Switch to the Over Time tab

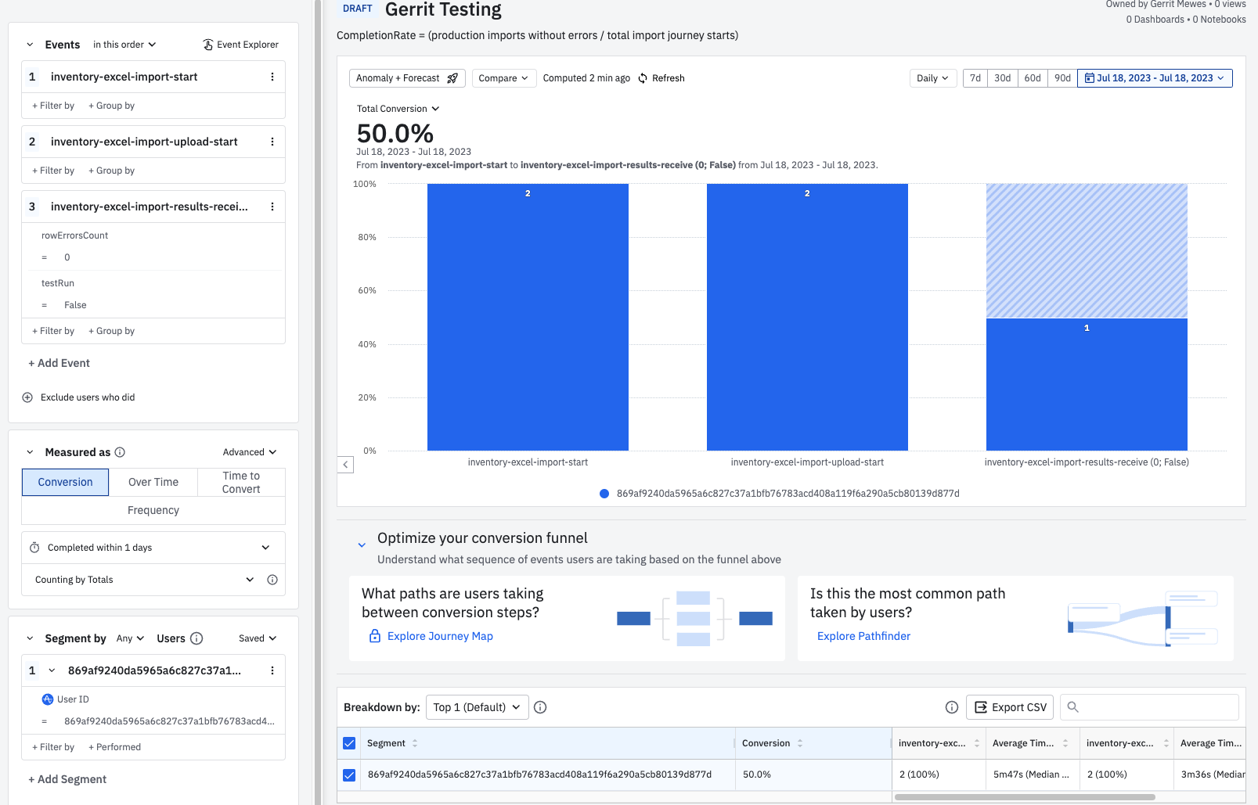pos(153,482)
